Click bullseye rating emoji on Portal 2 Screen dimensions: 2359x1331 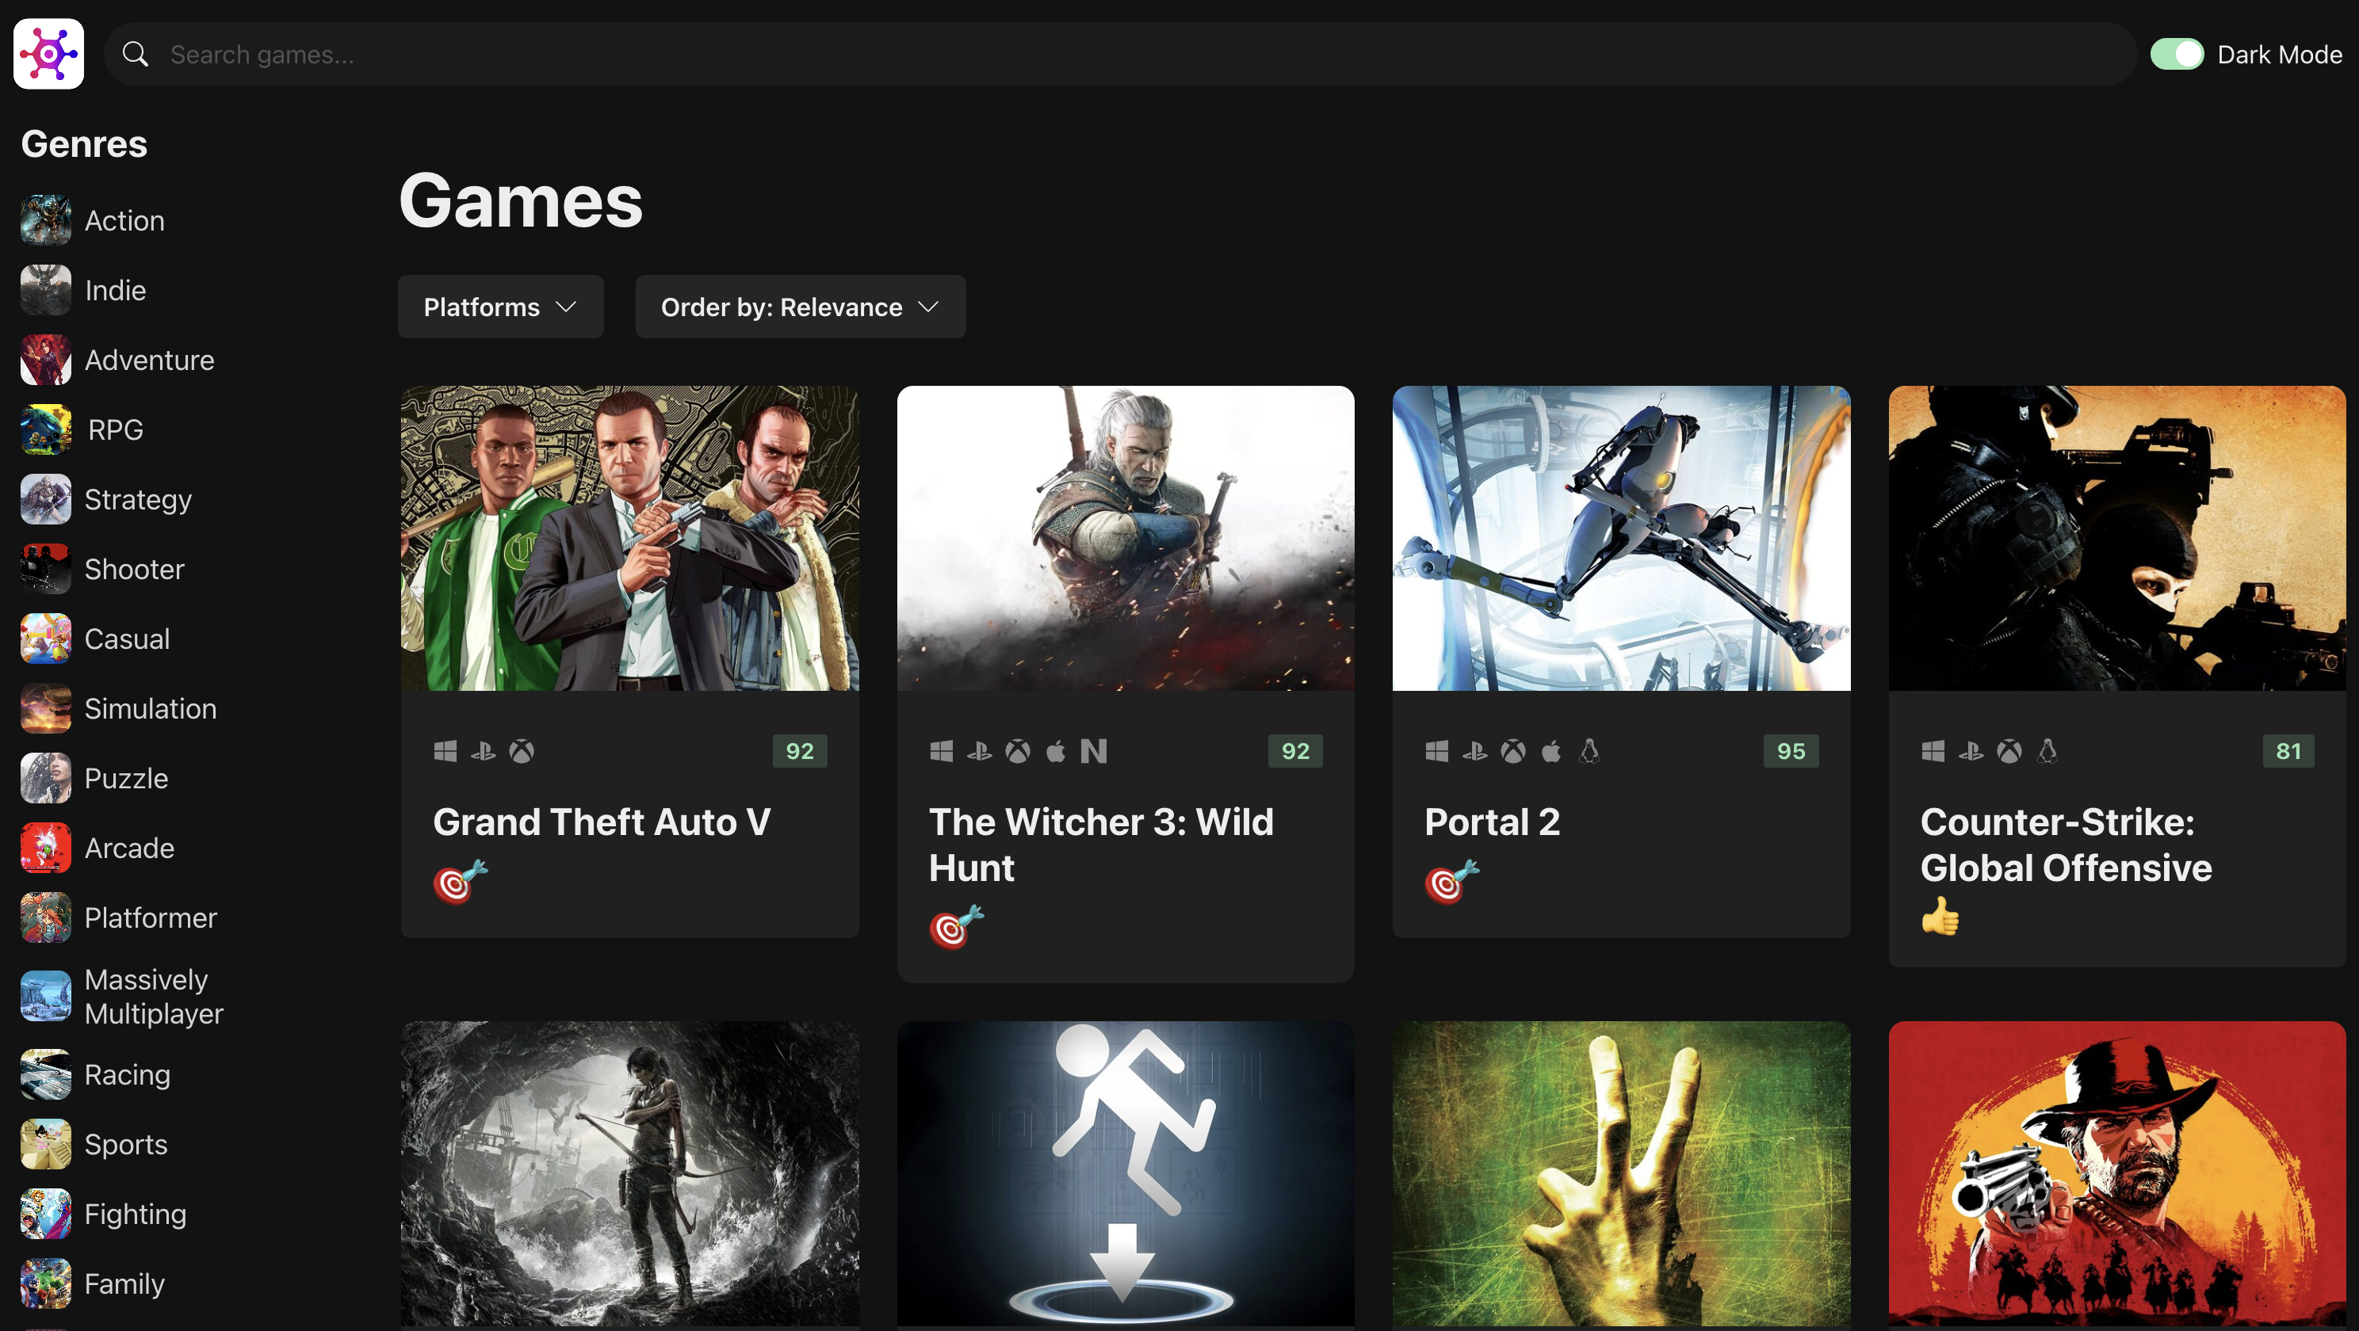pos(1451,883)
